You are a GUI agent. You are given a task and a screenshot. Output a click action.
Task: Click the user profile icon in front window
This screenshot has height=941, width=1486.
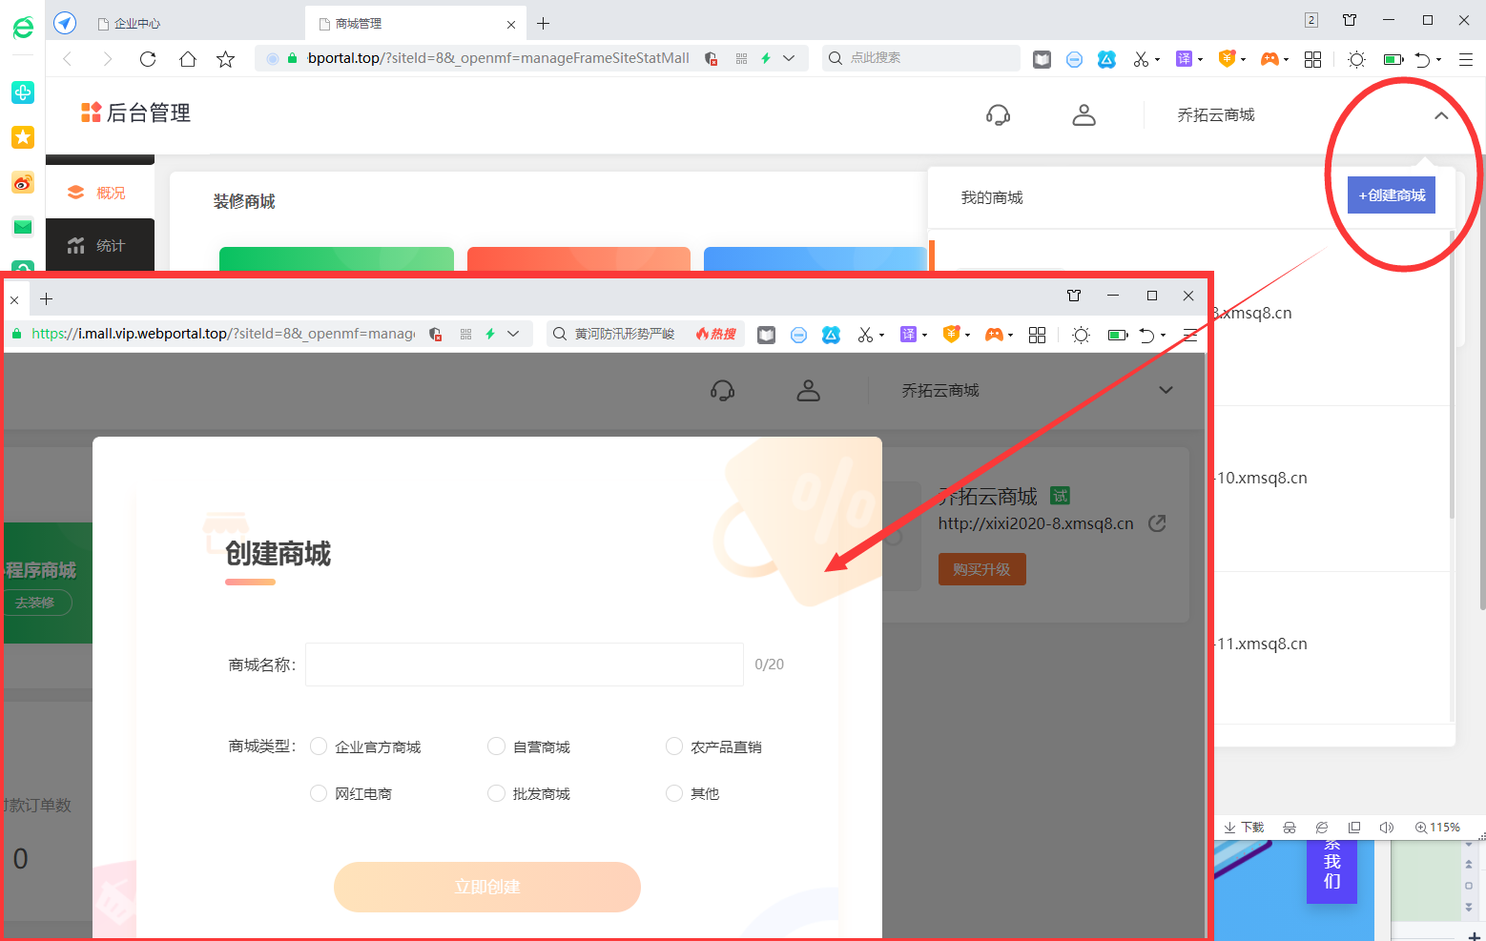pos(808,391)
